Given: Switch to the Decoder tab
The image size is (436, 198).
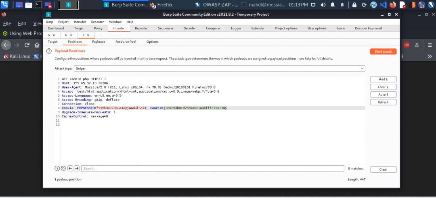Looking at the screenshot, I should pos(190,28).
